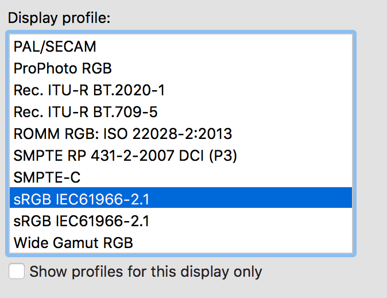Pick the DCI (P3) cinema profile
This screenshot has width=387, height=298.
125,156
